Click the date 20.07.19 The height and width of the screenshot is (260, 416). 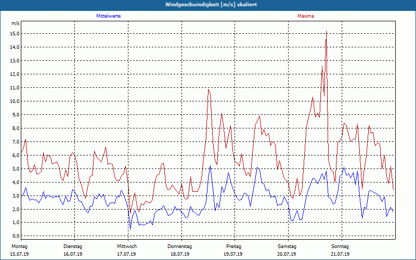click(x=287, y=254)
